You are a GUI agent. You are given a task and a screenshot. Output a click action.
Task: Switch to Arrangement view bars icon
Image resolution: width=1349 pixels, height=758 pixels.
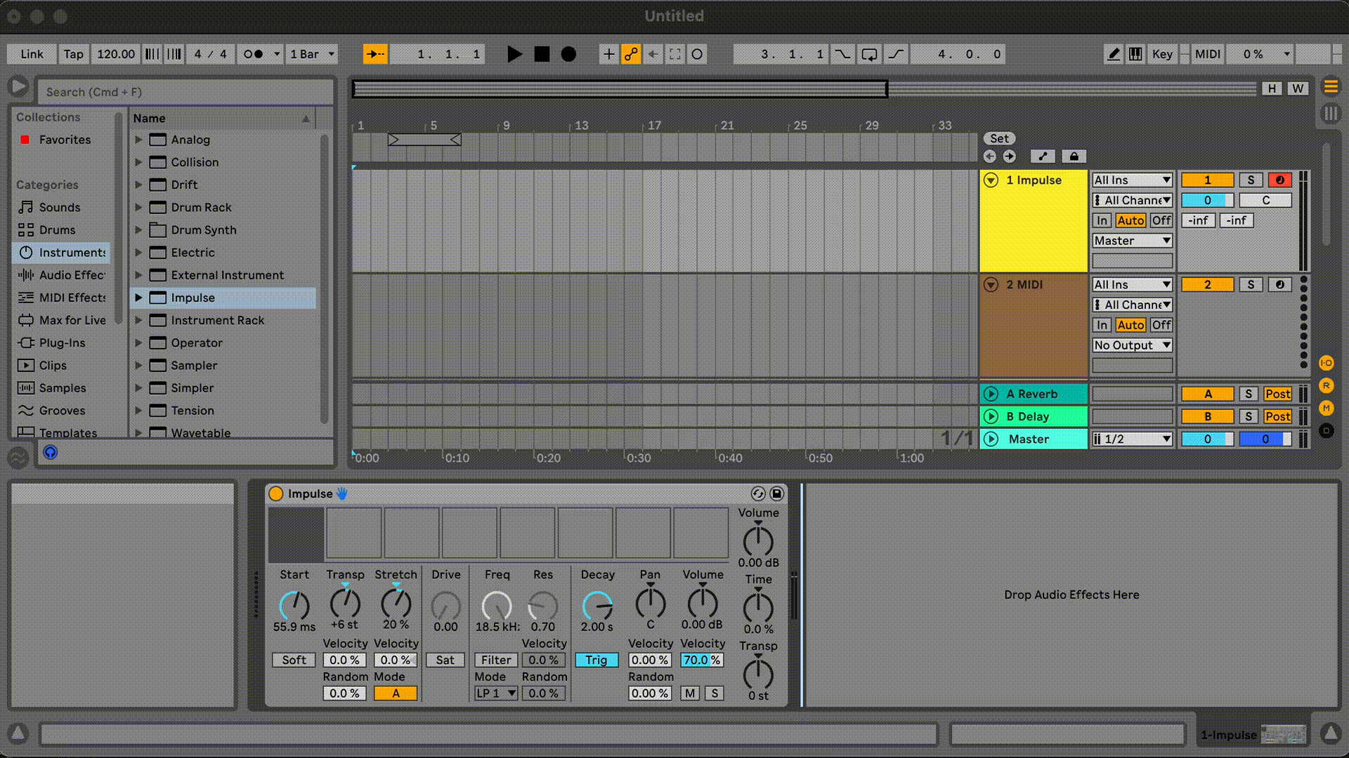[x=1331, y=87]
